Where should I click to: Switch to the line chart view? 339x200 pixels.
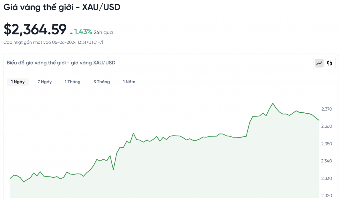[319, 63]
